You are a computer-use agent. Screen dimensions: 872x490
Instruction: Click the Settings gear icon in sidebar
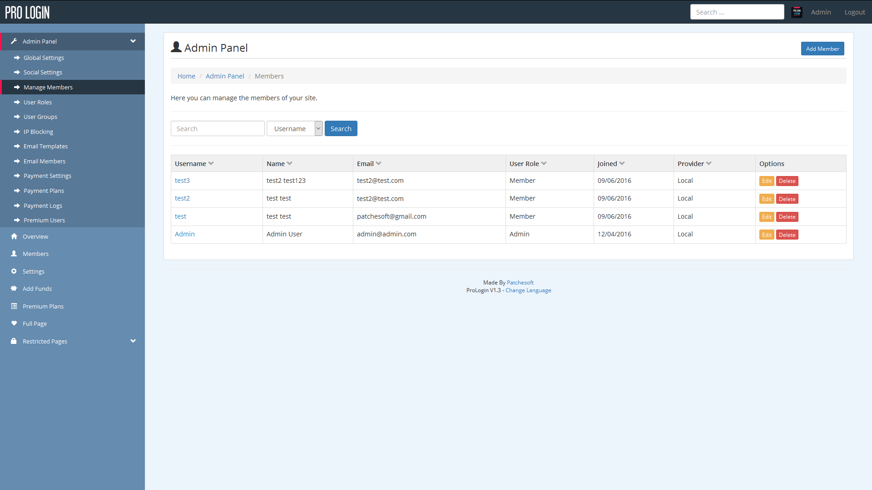[x=14, y=271]
